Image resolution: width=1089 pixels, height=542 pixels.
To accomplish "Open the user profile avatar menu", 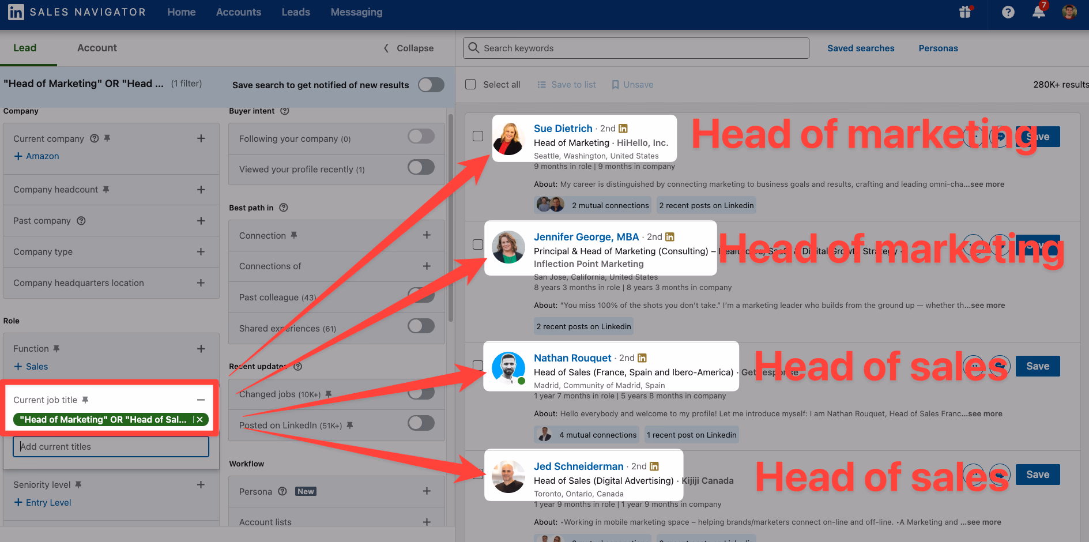I will tap(1069, 12).
